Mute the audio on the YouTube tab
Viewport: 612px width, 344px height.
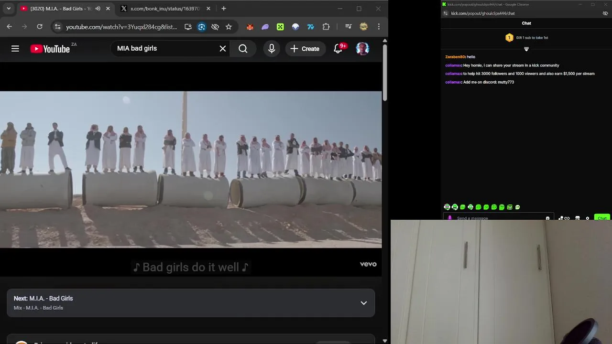point(98,9)
